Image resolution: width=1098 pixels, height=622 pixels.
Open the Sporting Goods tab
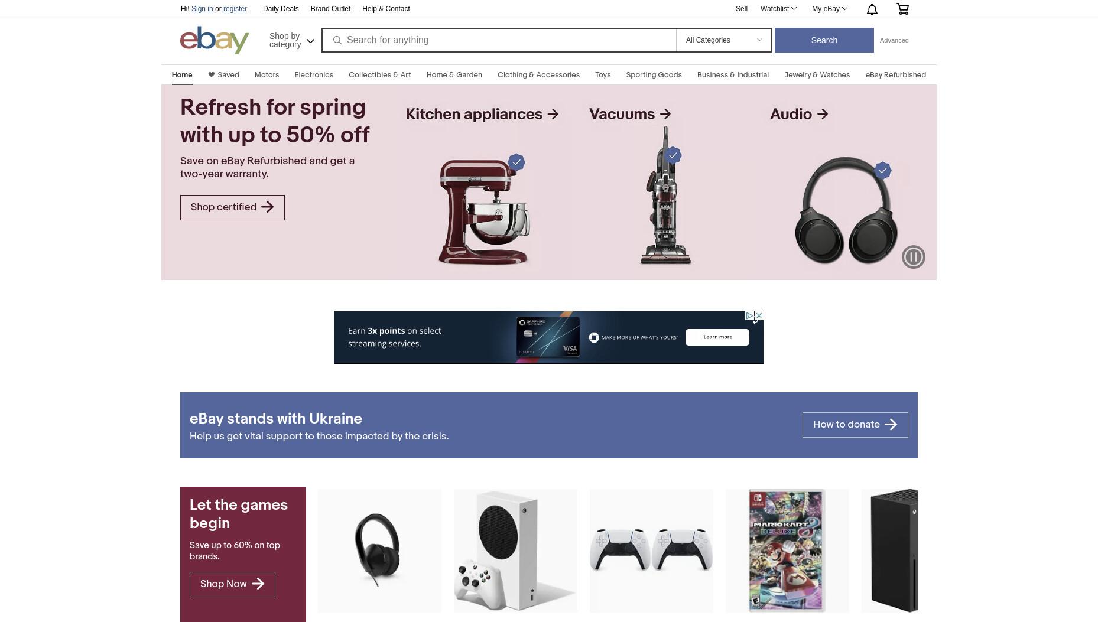point(654,75)
